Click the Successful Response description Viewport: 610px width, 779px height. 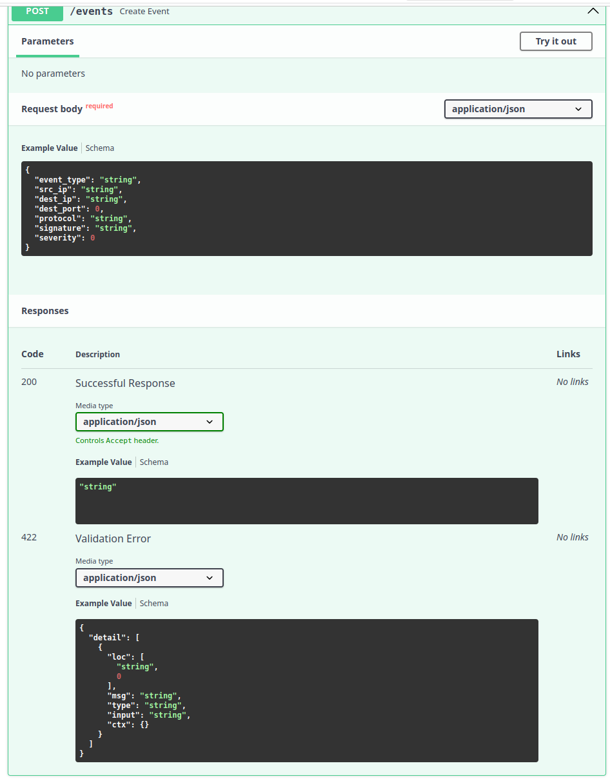coord(125,383)
